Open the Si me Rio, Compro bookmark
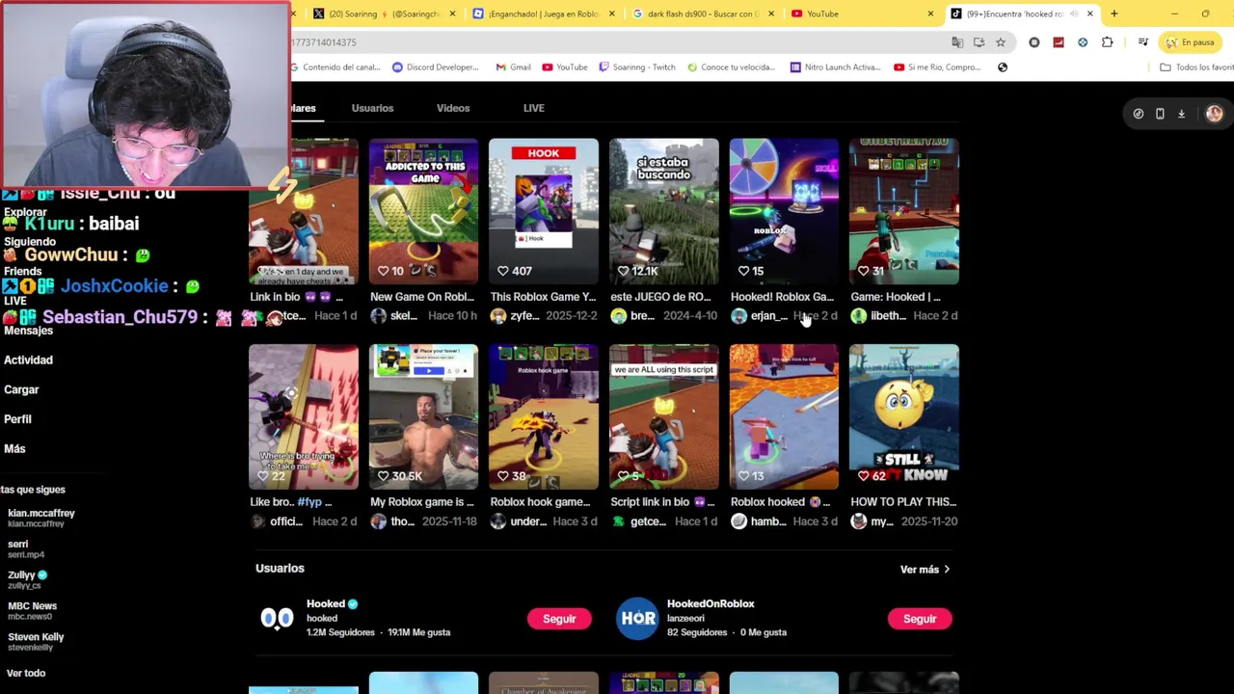The image size is (1234, 694). coord(937,67)
